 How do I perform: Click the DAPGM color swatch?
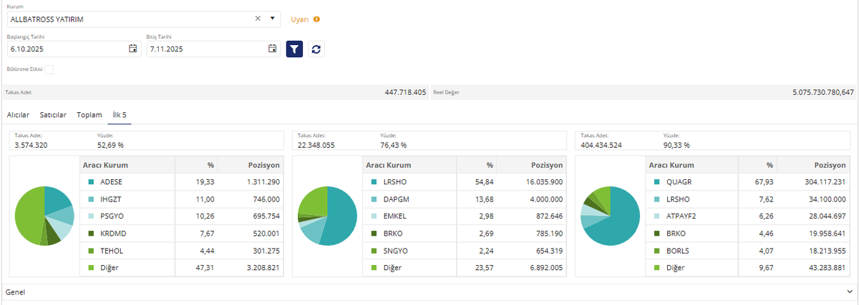tap(373, 199)
